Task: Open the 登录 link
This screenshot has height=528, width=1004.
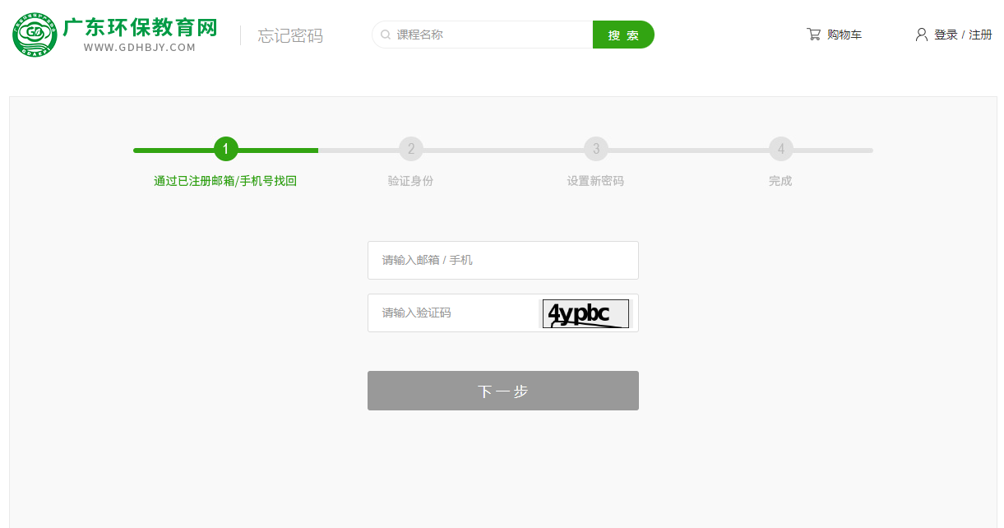Action: click(x=946, y=35)
